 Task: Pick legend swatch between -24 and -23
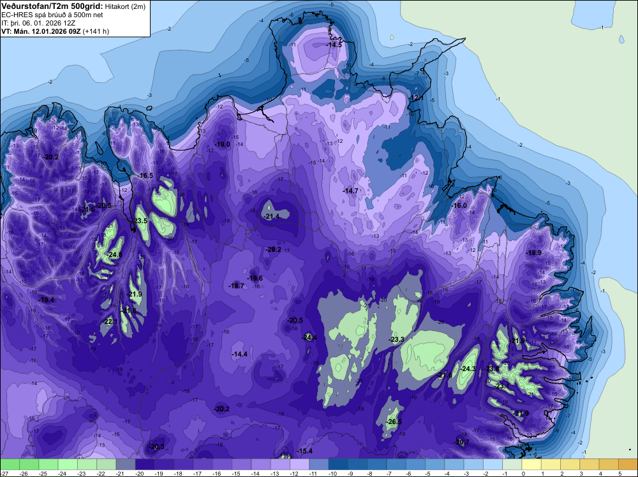[x=68, y=464]
